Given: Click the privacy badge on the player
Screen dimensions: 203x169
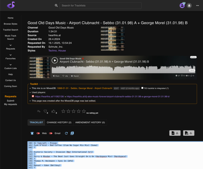Looking at the screenshot, I should click(193, 57).
